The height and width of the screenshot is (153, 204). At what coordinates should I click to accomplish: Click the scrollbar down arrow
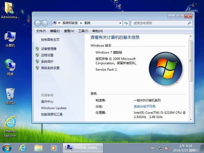[191, 119]
